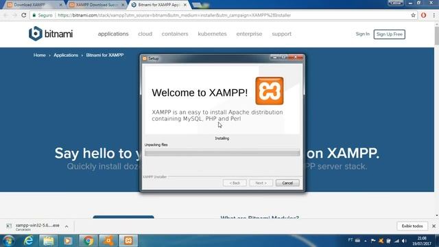The image size is (439, 247).
Task: Open the containers nav menu
Action: coord(175,34)
